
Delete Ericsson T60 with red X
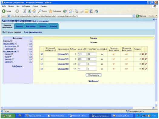pyautogui.click(x=146, y=64)
